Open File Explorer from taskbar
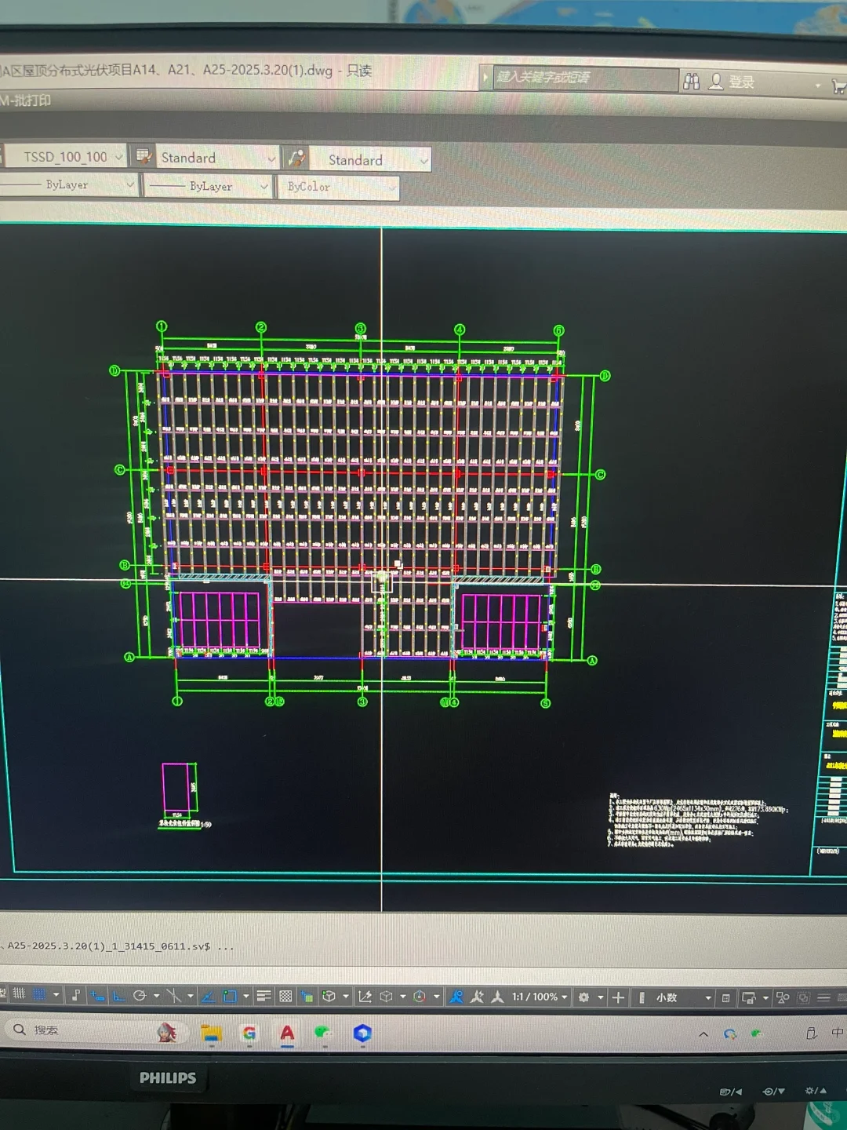 pos(210,1033)
